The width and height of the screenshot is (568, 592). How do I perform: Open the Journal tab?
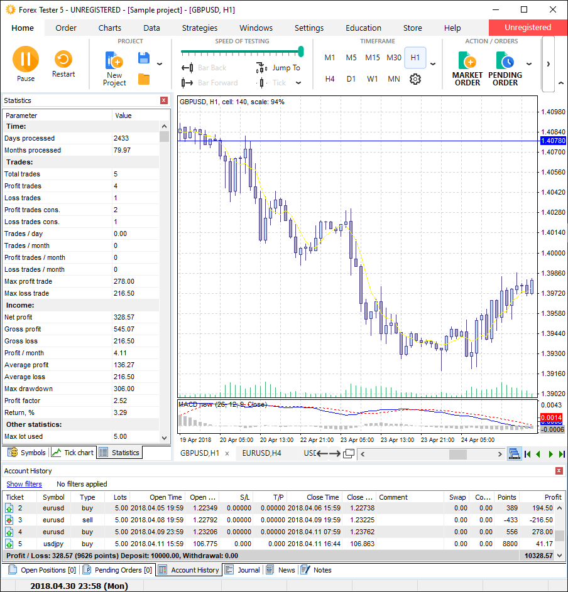pos(243,570)
